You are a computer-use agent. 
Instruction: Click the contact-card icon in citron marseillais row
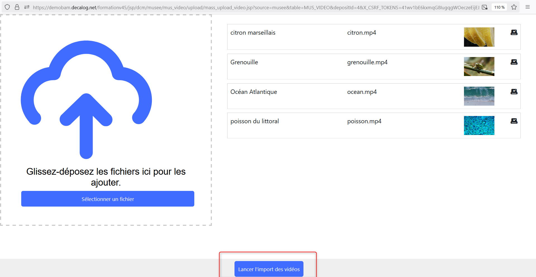pos(514,32)
